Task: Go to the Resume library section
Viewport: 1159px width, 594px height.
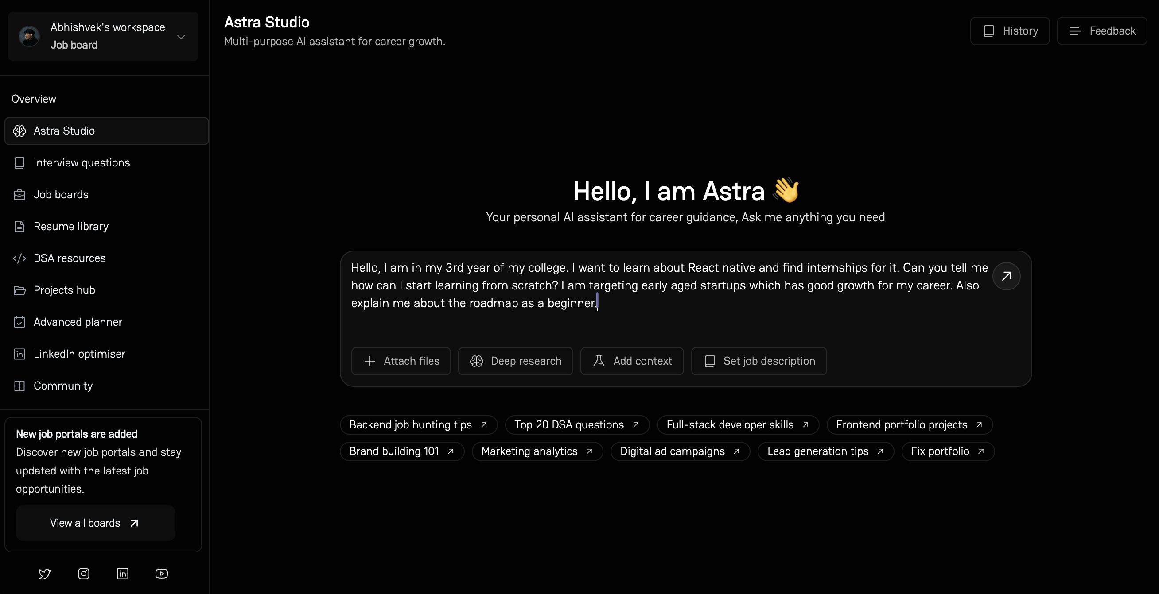Action: coord(71,227)
